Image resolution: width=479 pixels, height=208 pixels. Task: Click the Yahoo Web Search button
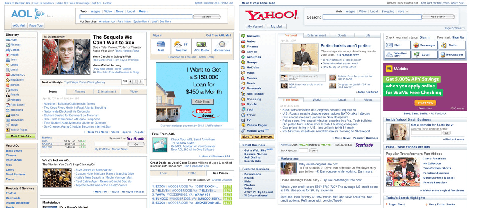438,17
